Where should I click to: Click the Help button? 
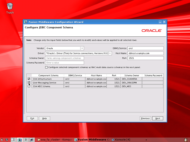(45, 118)
